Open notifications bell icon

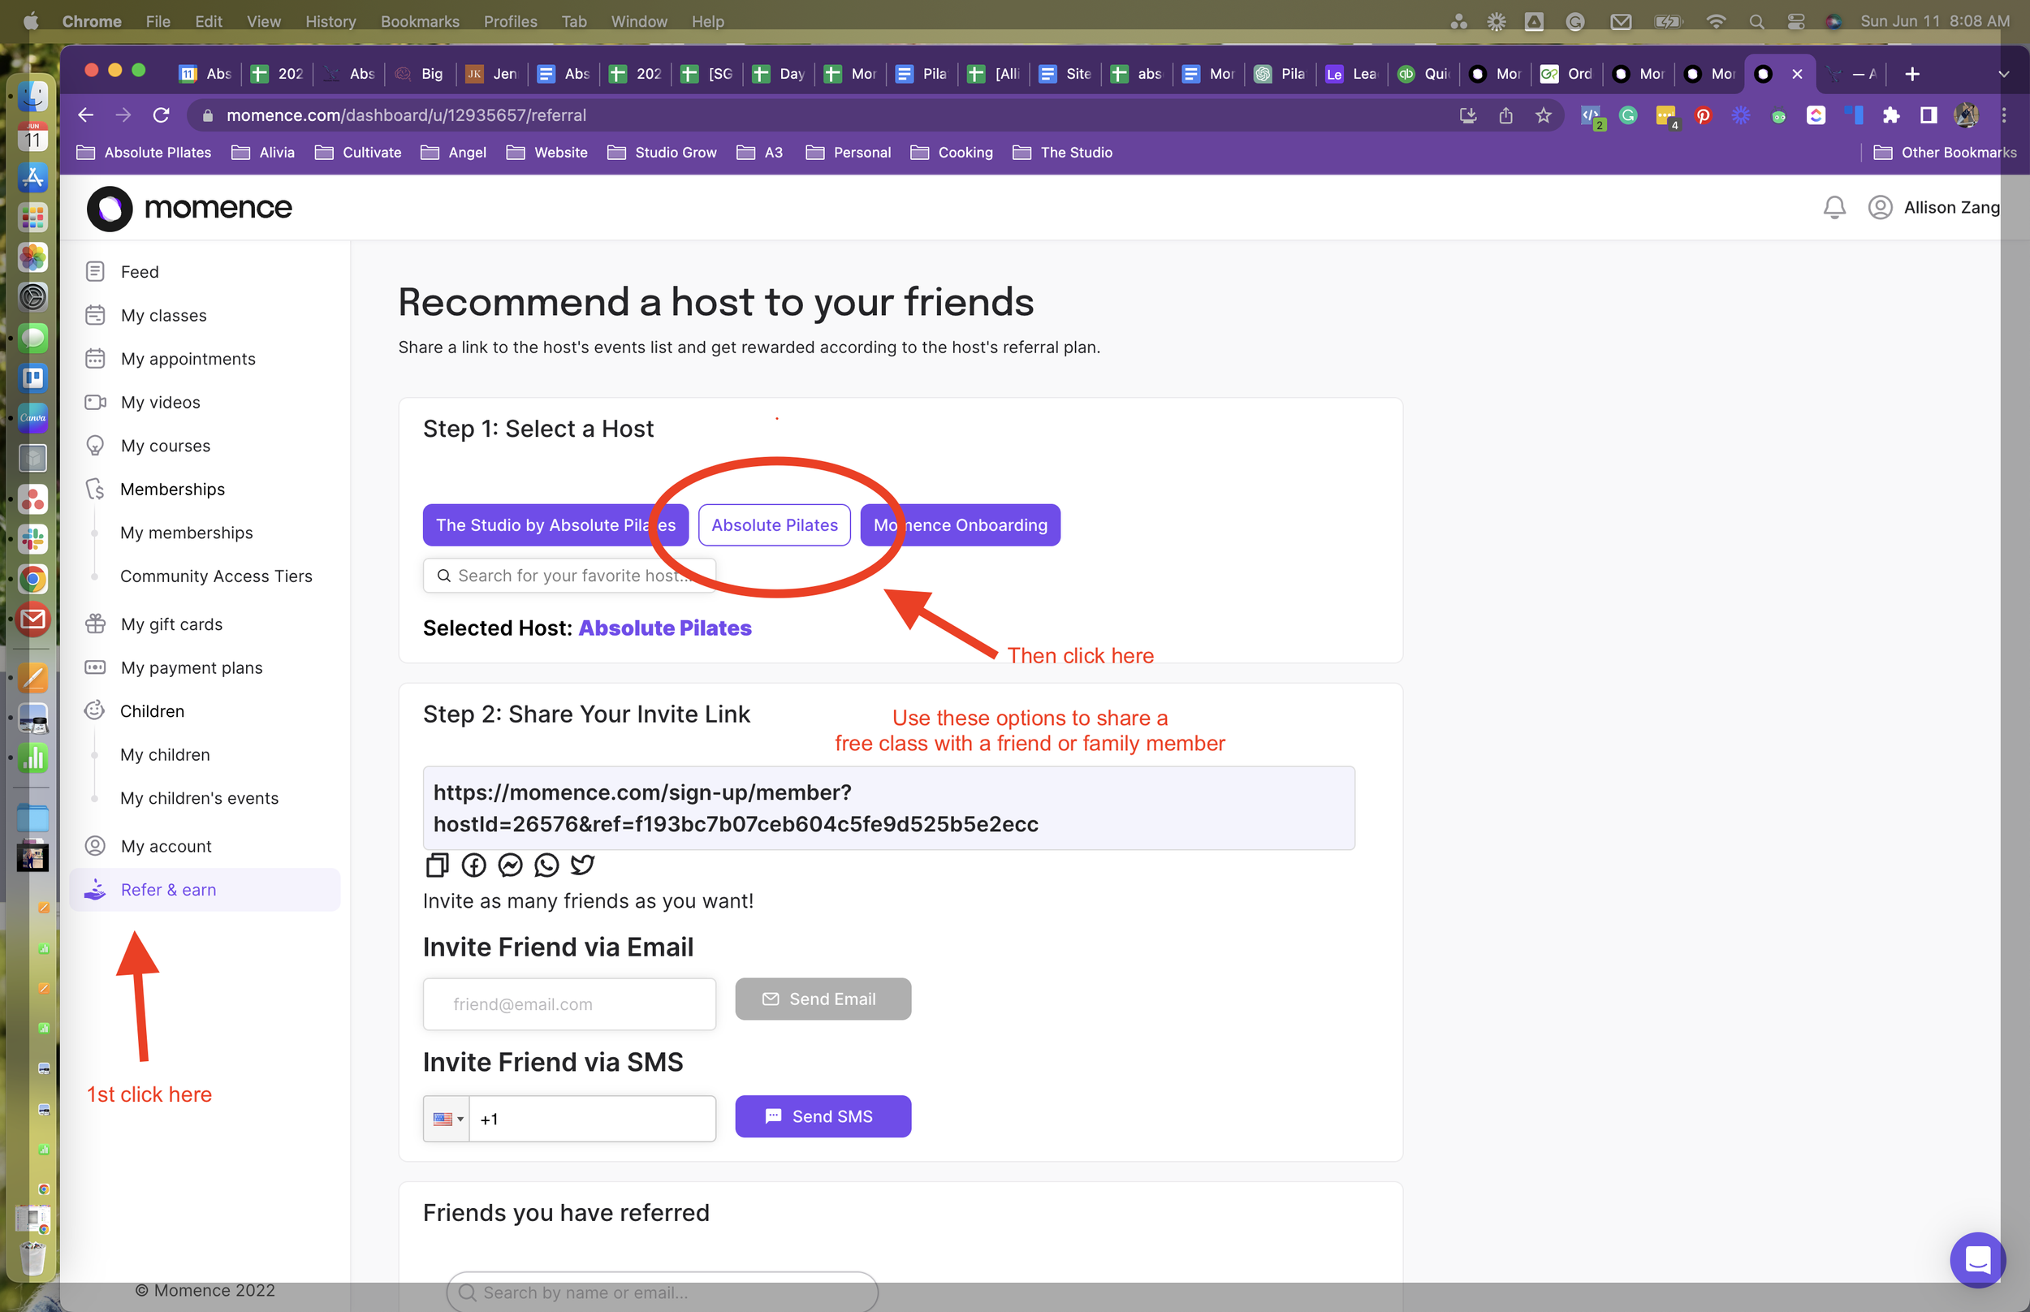click(x=1834, y=207)
